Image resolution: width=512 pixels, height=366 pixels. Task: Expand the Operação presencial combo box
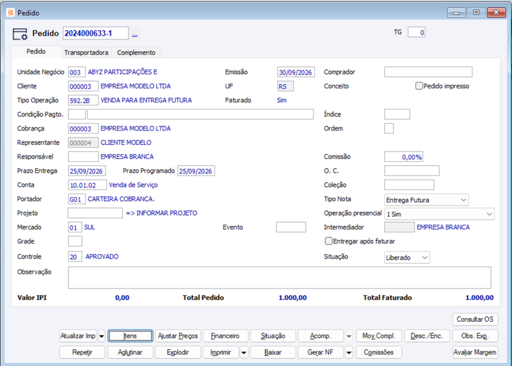(x=439, y=214)
